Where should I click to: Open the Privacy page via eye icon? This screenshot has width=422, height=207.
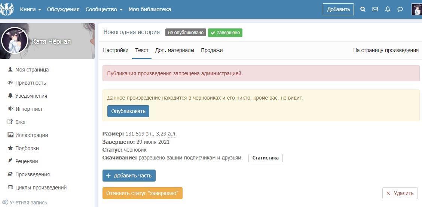(10, 83)
